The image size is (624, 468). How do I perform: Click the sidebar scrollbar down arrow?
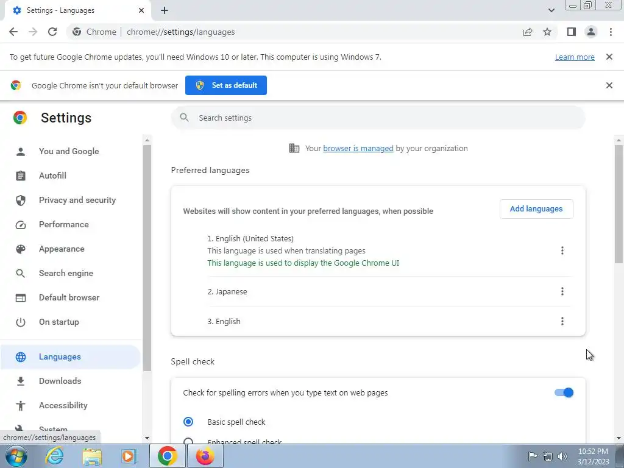pyautogui.click(x=147, y=438)
